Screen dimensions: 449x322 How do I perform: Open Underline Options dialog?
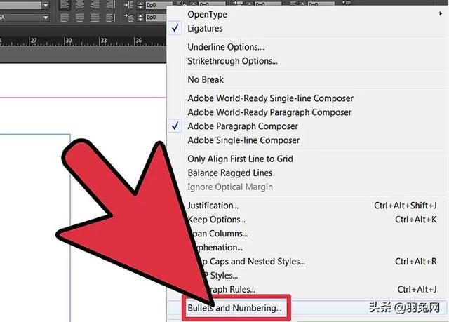(x=226, y=47)
